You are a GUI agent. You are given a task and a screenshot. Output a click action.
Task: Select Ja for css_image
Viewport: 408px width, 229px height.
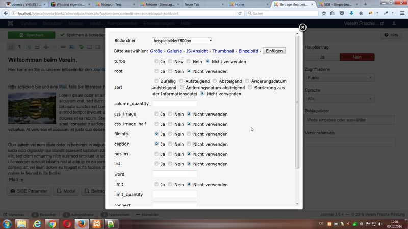click(x=156, y=113)
